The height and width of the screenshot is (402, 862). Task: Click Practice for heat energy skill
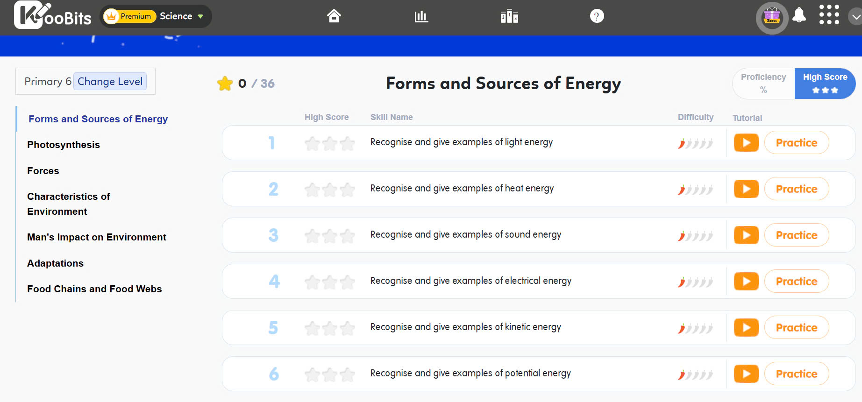[x=796, y=189]
